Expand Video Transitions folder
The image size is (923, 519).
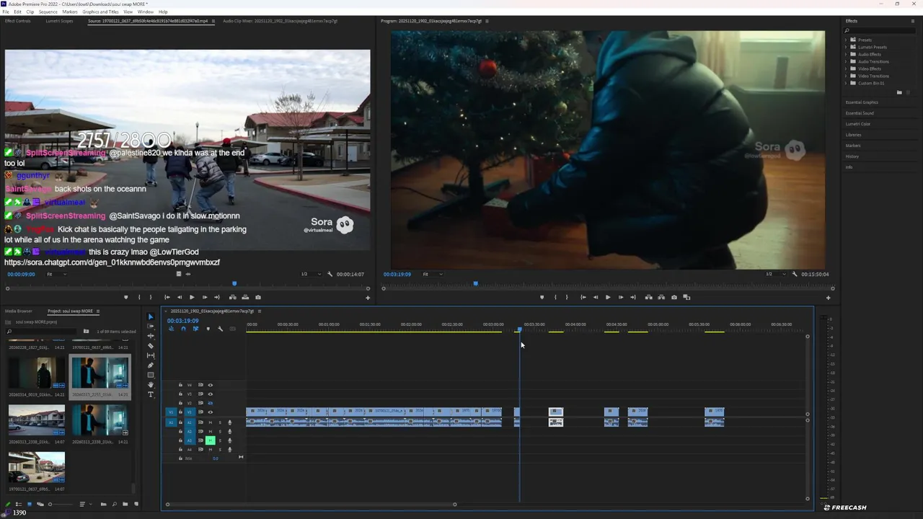pos(847,76)
